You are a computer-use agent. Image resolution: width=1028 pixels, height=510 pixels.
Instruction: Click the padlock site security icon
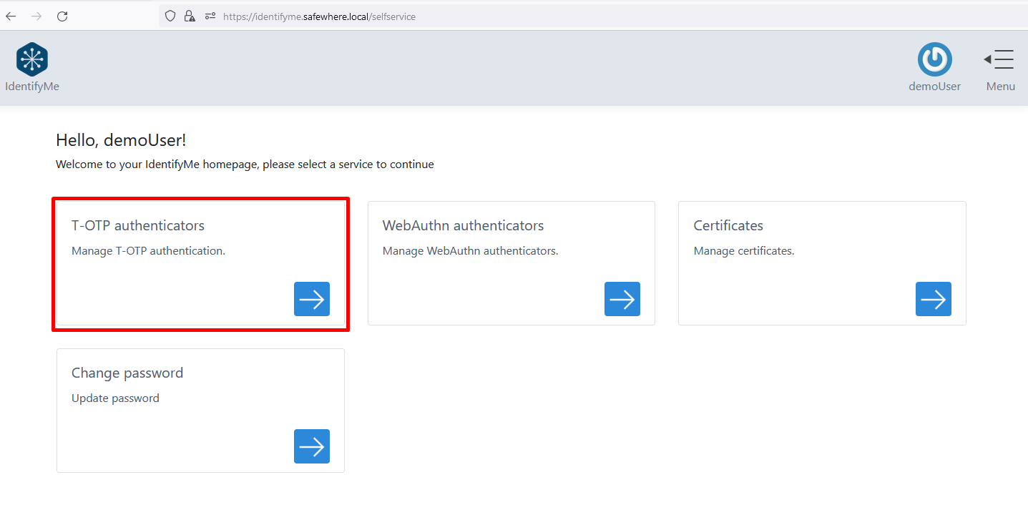point(190,16)
